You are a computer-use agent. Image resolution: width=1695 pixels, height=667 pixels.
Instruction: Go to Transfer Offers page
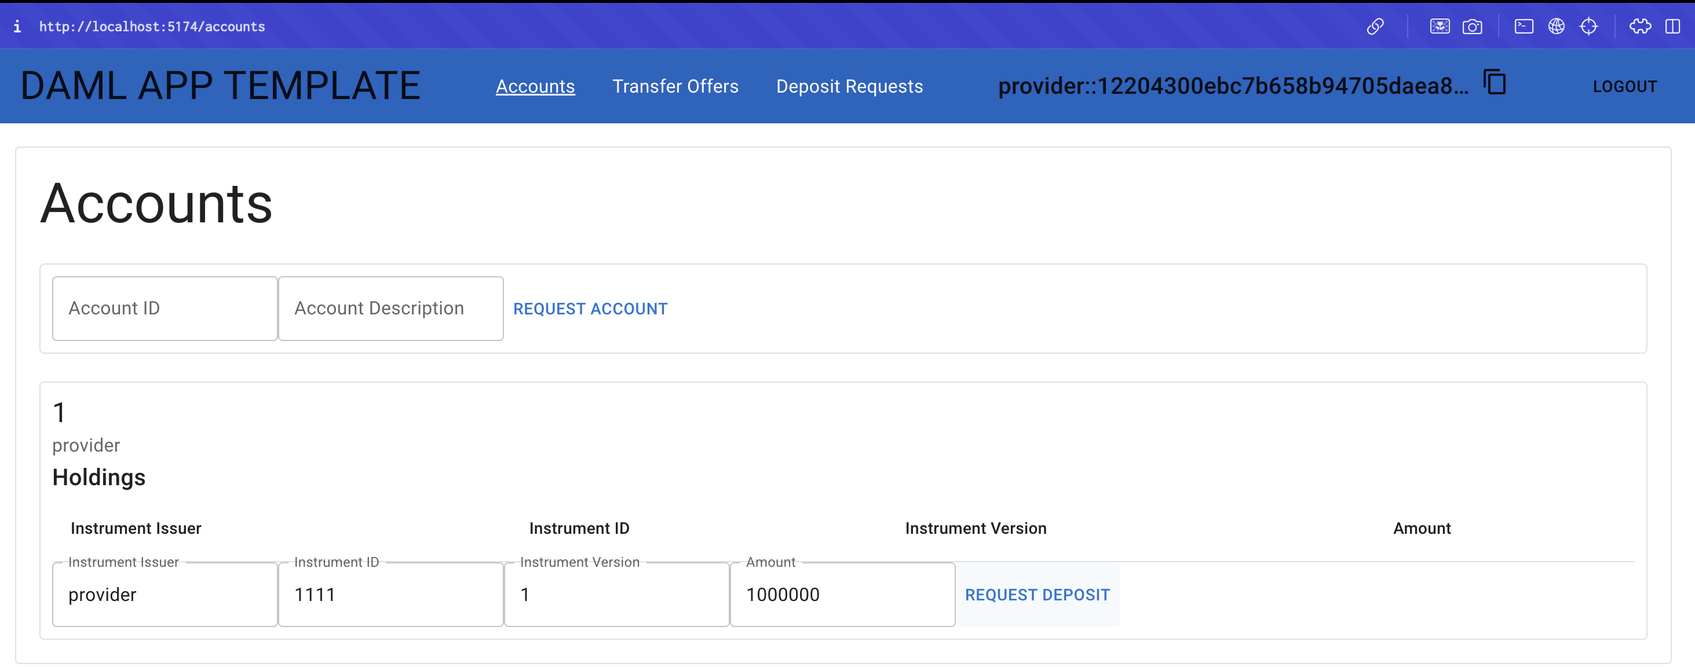tap(675, 86)
